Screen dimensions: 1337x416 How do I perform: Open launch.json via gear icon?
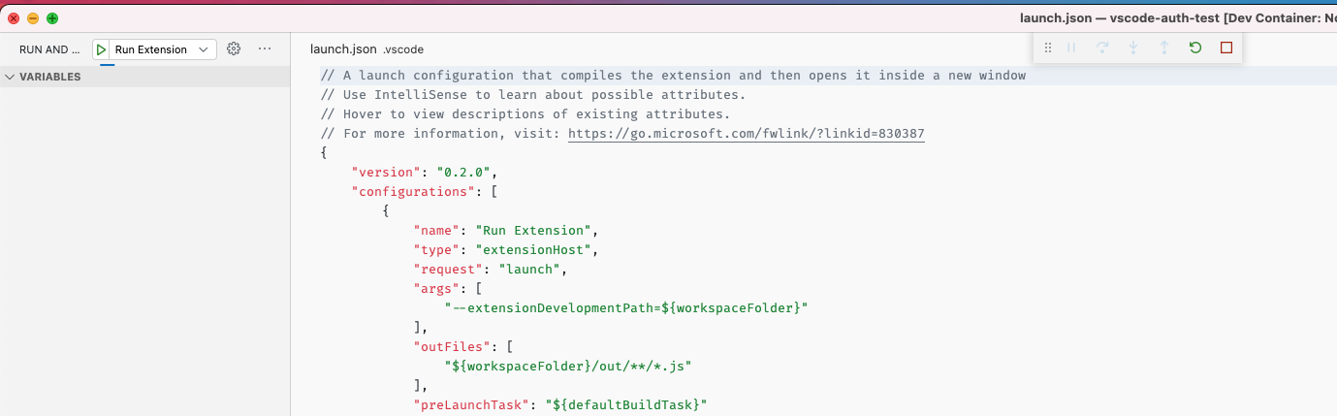coord(234,48)
